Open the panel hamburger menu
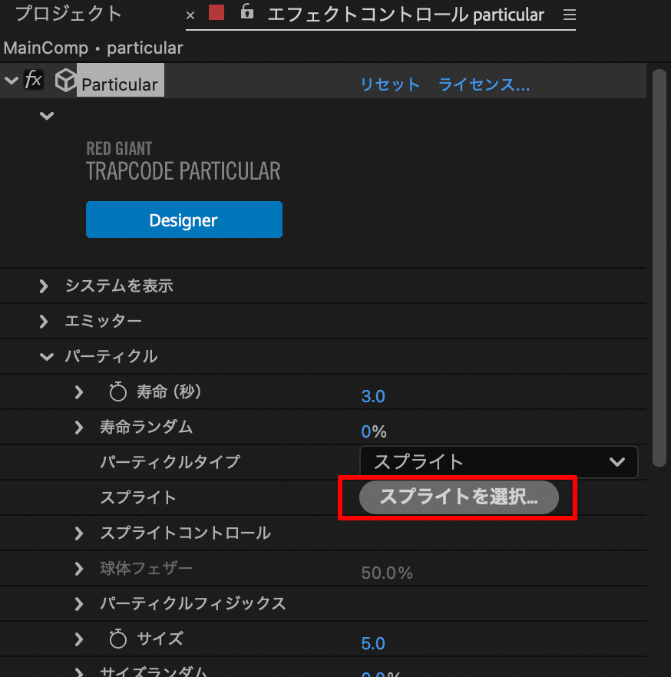 pyautogui.click(x=569, y=14)
